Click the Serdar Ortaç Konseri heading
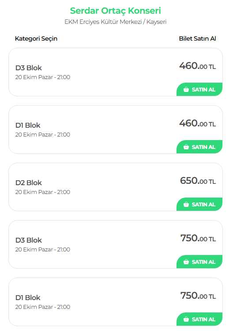Image resolution: width=229 pixels, height=331 pixels. click(x=116, y=11)
